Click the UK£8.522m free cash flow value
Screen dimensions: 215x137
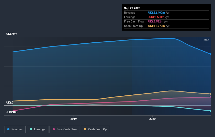pos(156,21)
